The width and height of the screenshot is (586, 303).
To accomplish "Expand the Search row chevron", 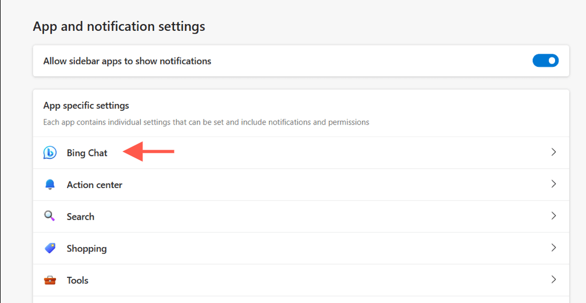I will pos(553,216).
